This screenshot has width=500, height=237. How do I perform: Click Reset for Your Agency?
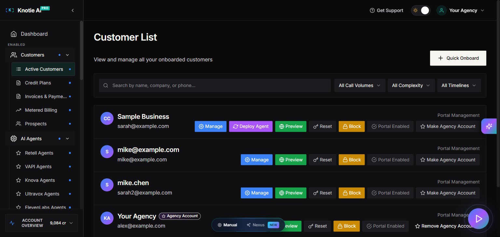click(x=317, y=226)
